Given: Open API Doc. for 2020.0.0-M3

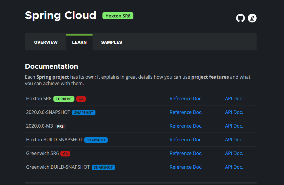Looking at the screenshot, I should click(234, 126).
